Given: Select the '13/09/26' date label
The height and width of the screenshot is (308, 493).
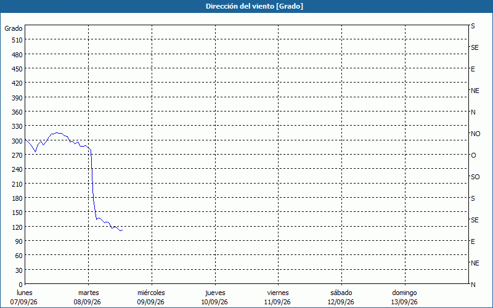Looking at the screenshot, I should (404, 302).
